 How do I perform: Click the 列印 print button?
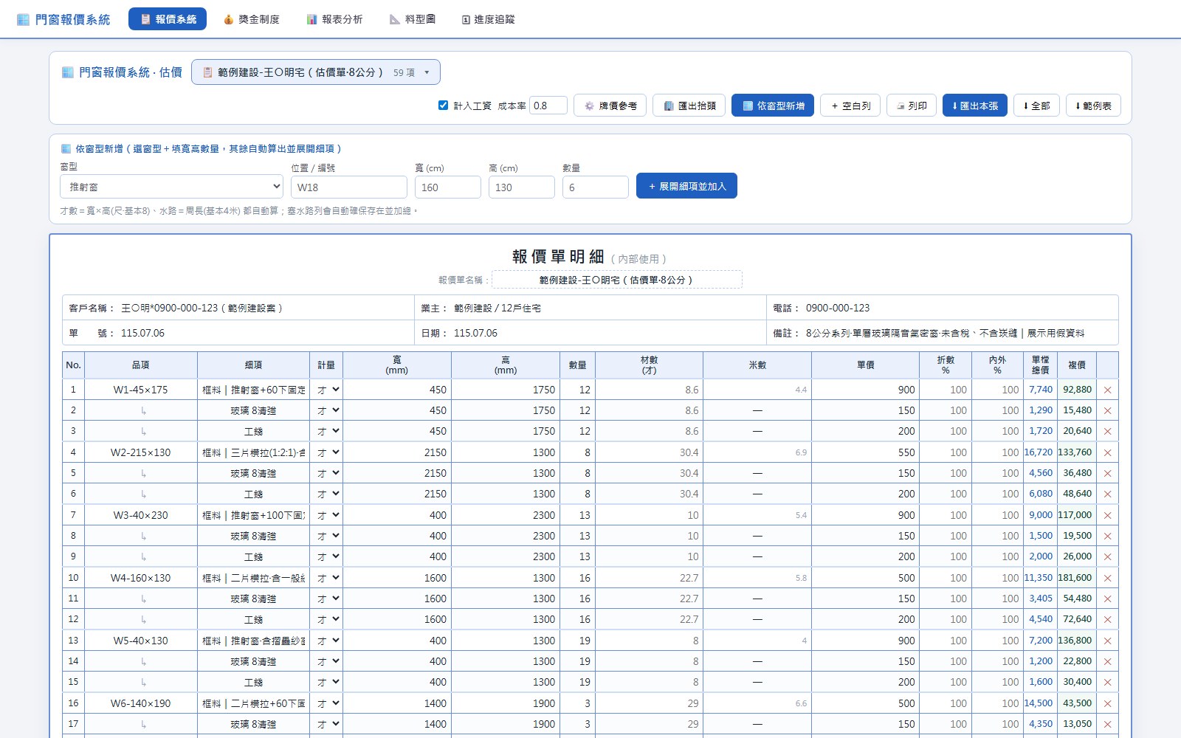[912, 106]
